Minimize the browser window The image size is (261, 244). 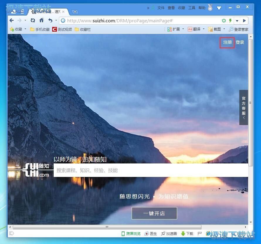(x=230, y=8)
